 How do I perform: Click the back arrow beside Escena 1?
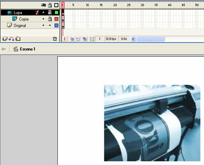pos(4,49)
